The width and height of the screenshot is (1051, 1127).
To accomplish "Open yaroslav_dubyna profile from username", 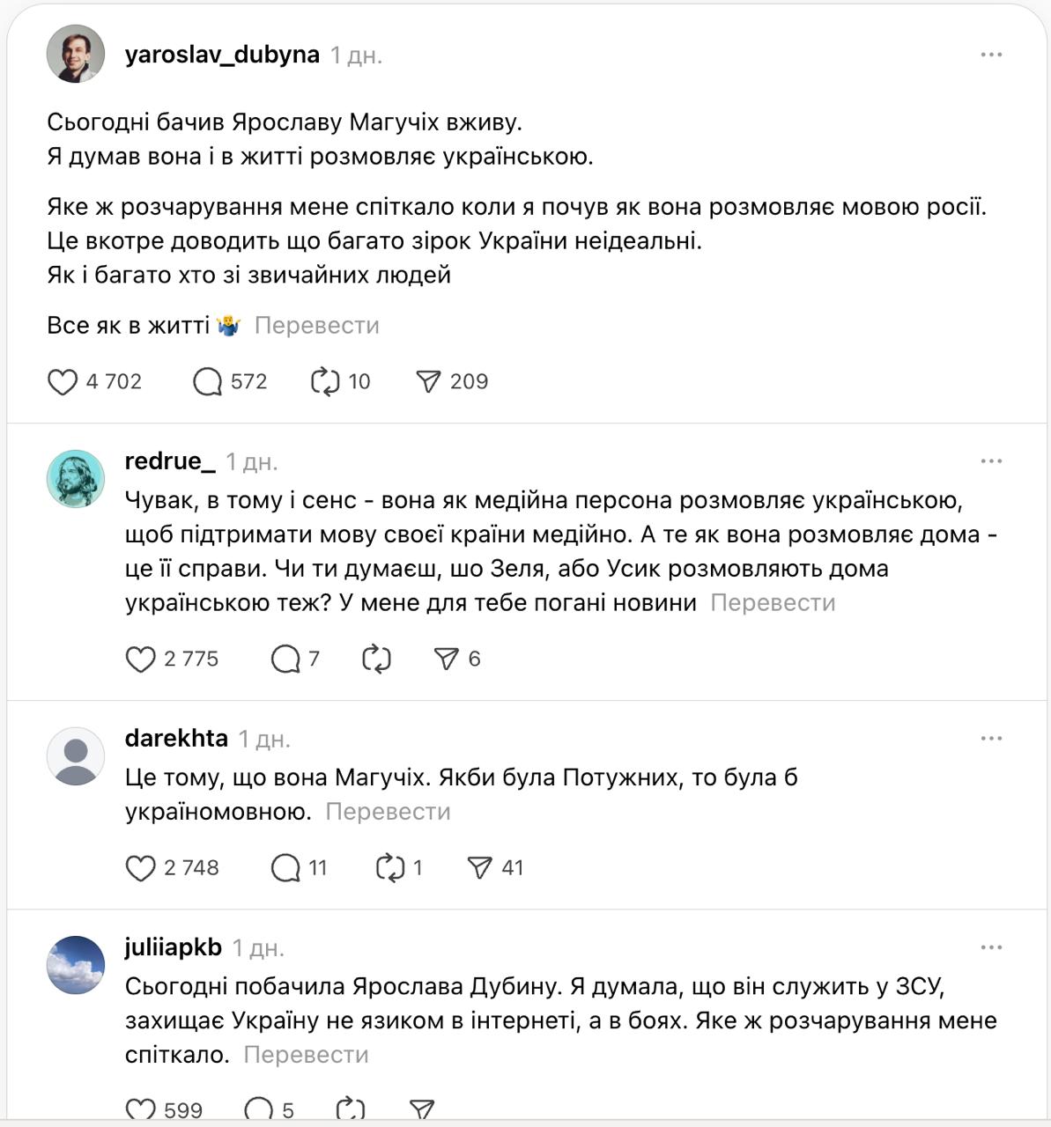I will (x=222, y=55).
